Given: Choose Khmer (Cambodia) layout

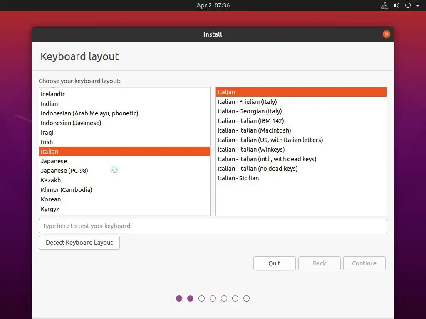Looking at the screenshot, I should pos(124,189).
